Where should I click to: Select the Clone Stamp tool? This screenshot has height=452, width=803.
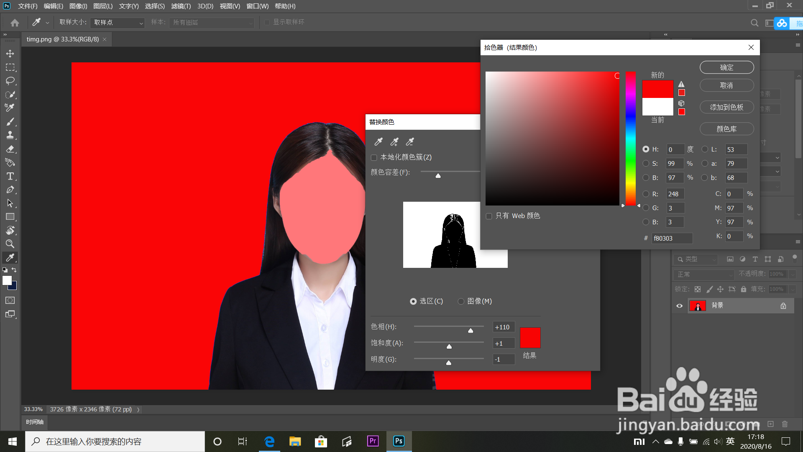(10, 135)
